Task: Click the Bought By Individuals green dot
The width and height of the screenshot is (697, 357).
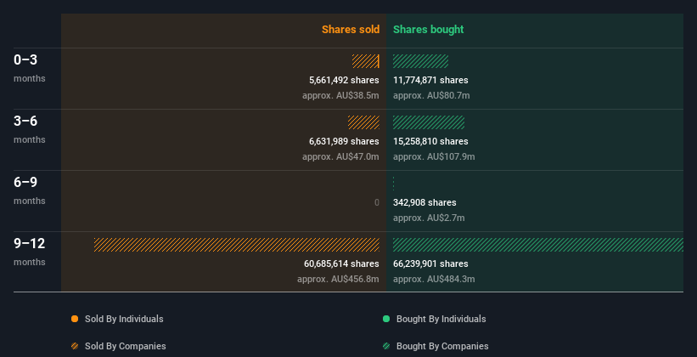Action: [x=386, y=319]
